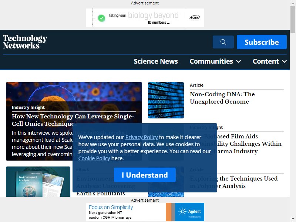Image resolution: width=296 pixels, height=222 pixels.
Task: Click the green checkmark icon in top ad
Action: 101,18
